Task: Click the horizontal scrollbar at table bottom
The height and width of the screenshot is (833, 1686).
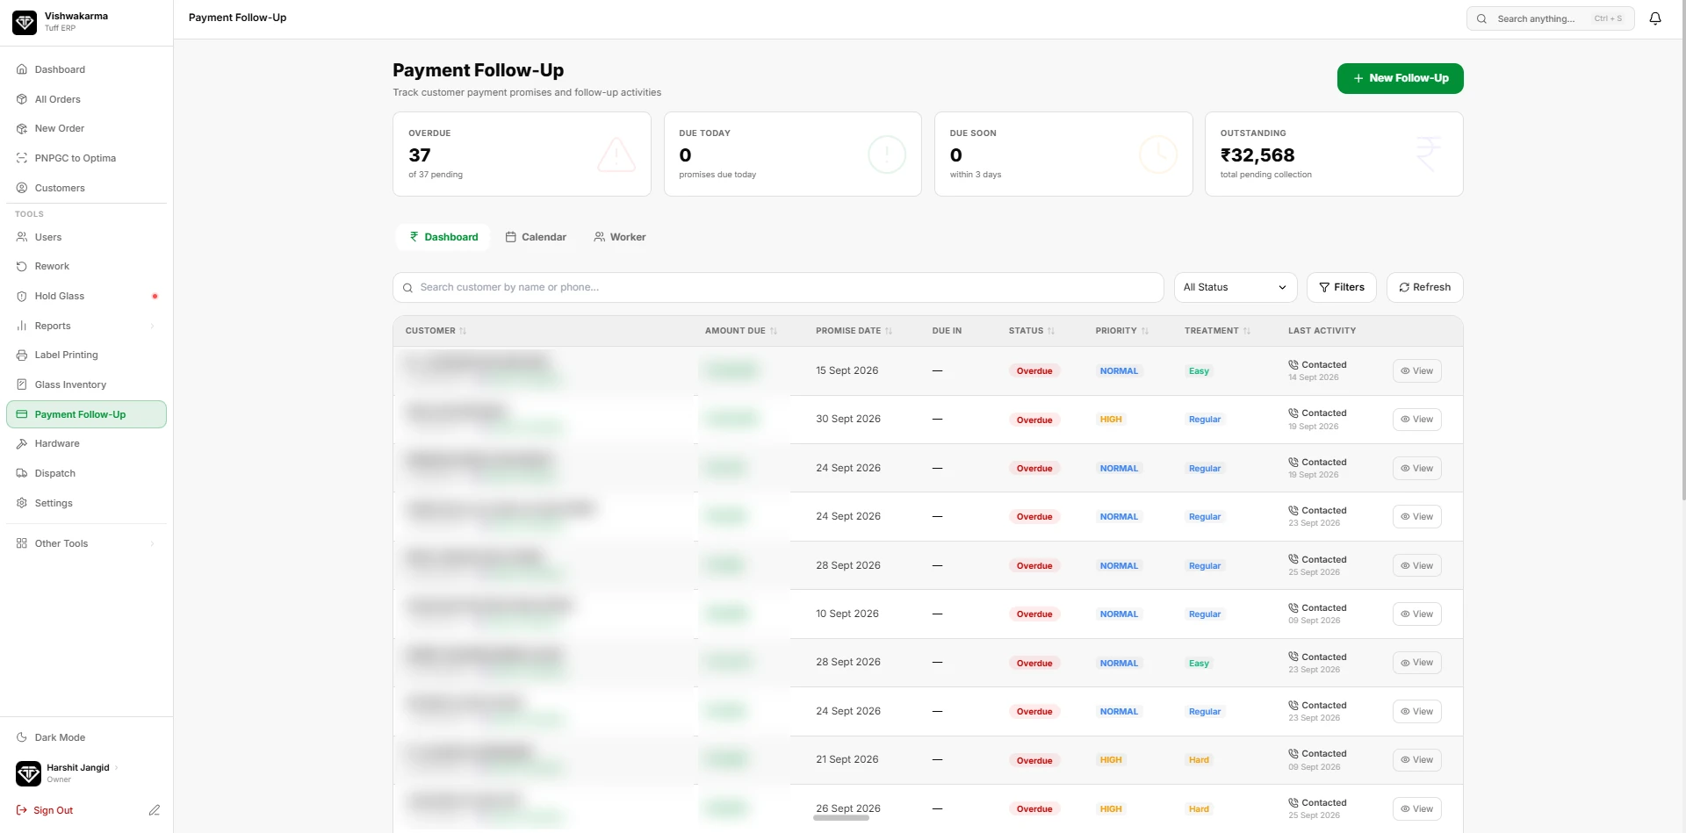Action: click(x=841, y=818)
